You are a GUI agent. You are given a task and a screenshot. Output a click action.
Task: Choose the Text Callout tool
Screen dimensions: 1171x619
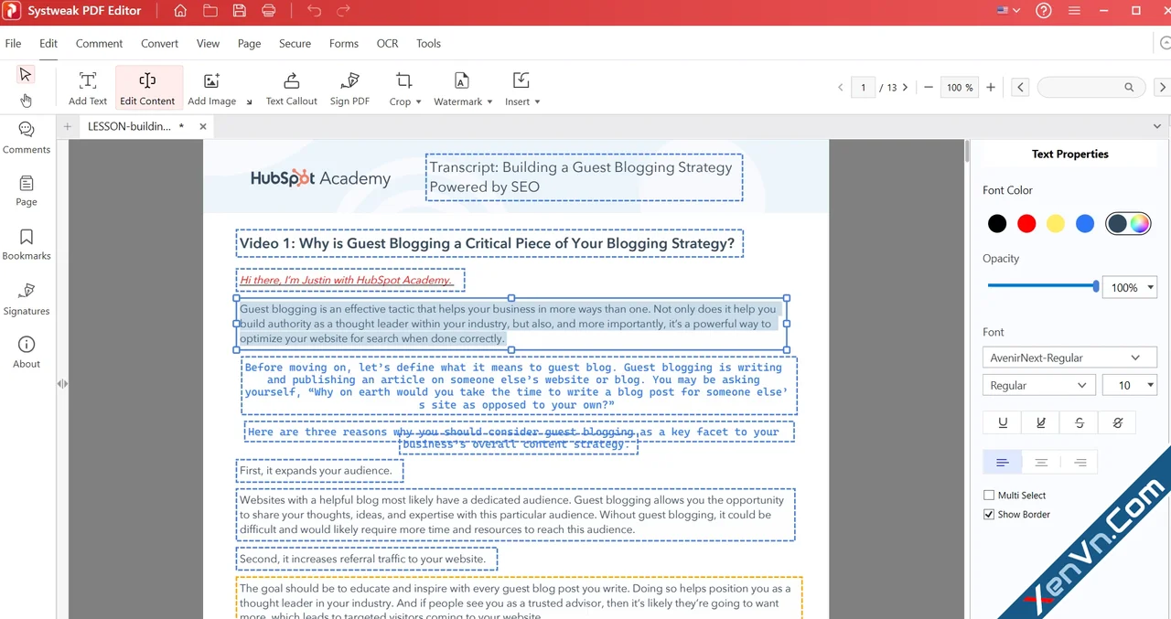coord(292,89)
